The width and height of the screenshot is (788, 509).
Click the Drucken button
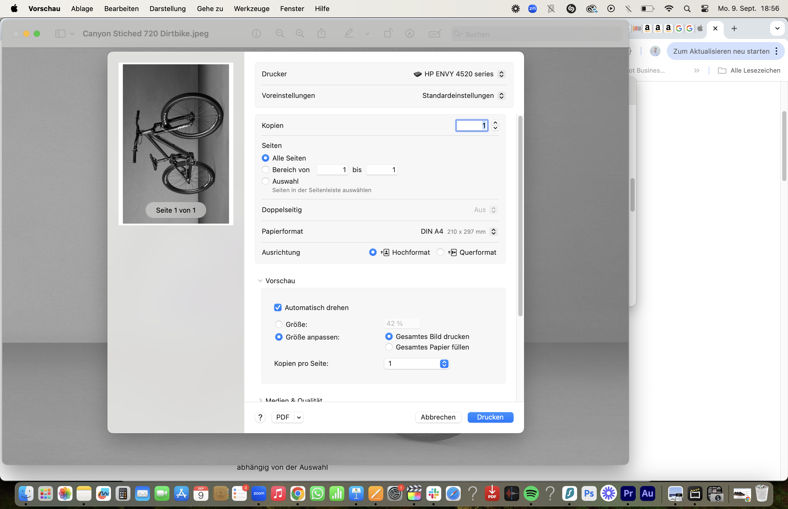click(490, 417)
